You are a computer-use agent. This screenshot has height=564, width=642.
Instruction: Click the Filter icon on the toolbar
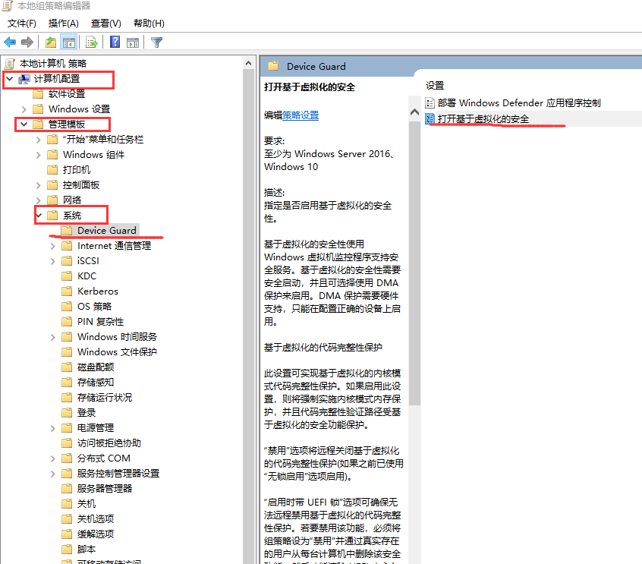coord(156,43)
